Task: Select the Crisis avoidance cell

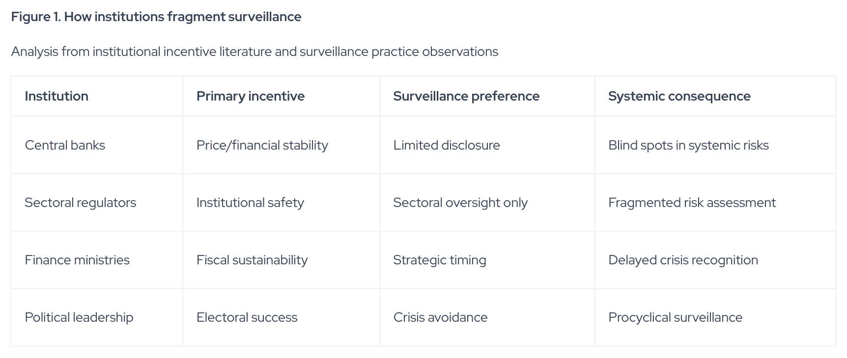Action: 487,317
